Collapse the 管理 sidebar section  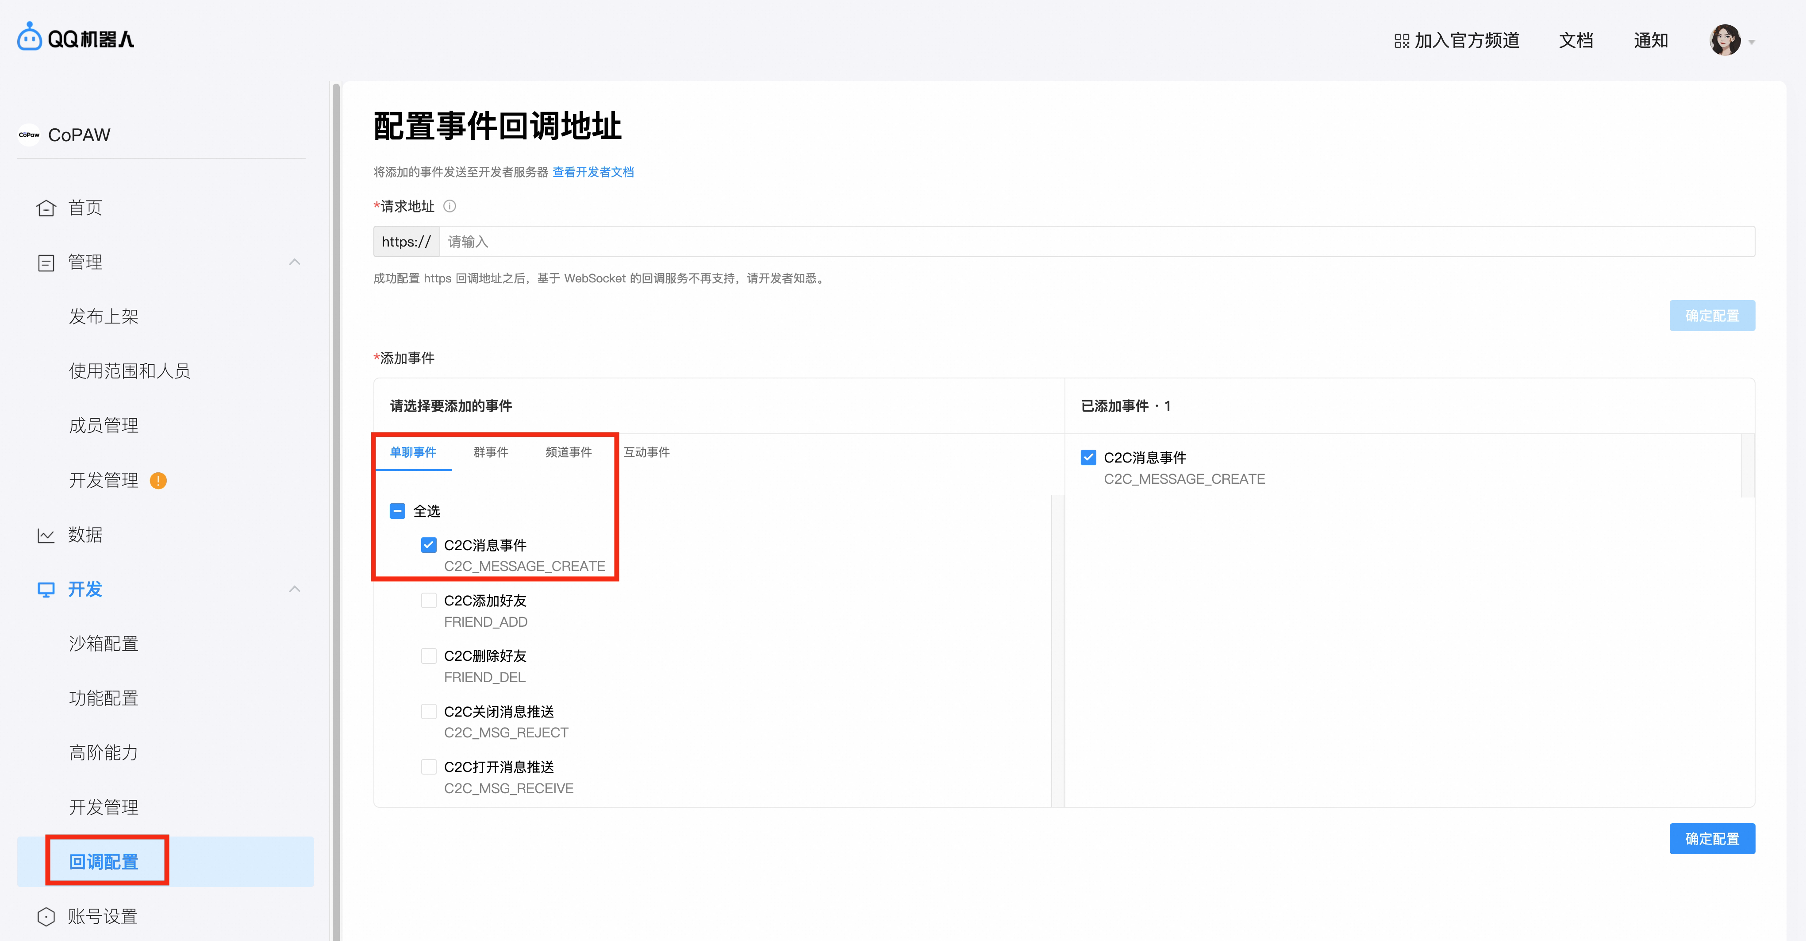[x=295, y=262]
